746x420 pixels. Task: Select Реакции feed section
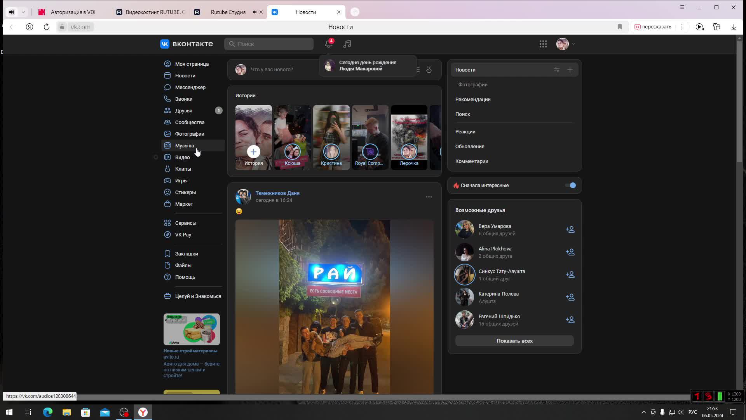465,132
